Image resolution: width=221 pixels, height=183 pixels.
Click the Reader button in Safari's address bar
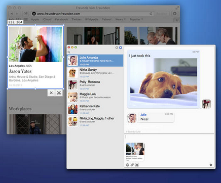pyautogui.click(x=162, y=14)
